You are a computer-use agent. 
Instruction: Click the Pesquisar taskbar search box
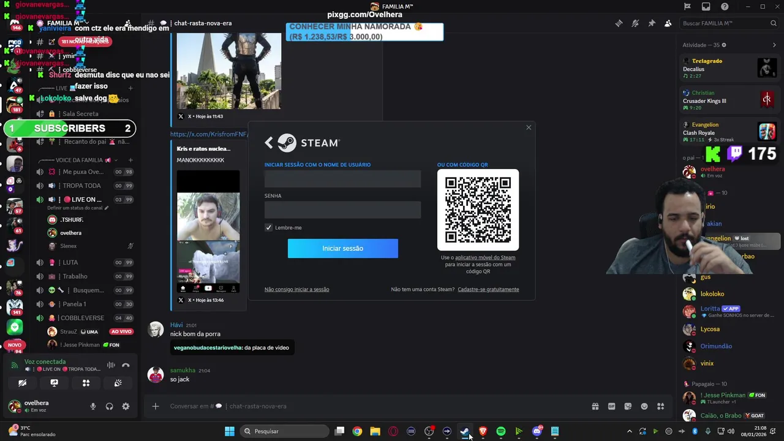click(284, 431)
